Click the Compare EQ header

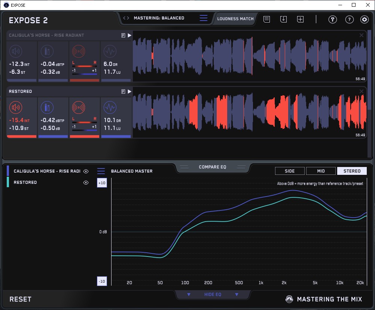click(x=212, y=167)
